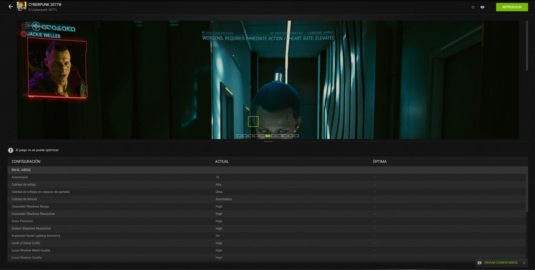This screenshot has width=535, height=270.
Task: Click the Cyberpunk 2077 game icon
Action: (22, 7)
